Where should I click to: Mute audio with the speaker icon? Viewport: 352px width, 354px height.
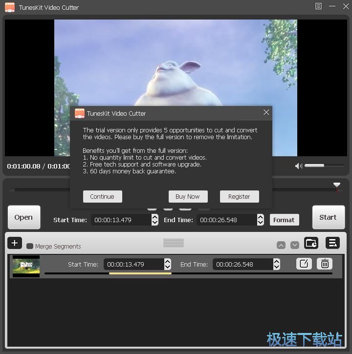coord(298,166)
